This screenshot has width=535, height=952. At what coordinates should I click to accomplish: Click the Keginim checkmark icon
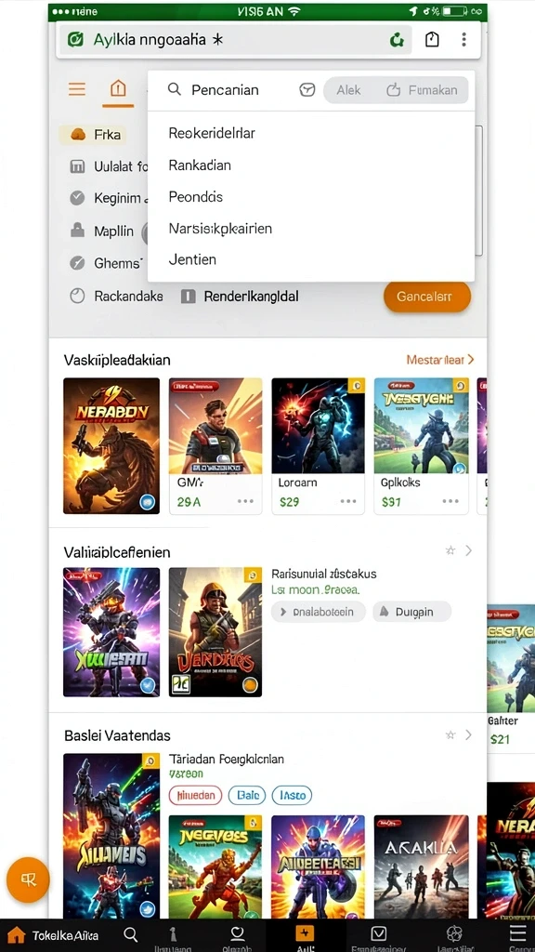[77, 197]
